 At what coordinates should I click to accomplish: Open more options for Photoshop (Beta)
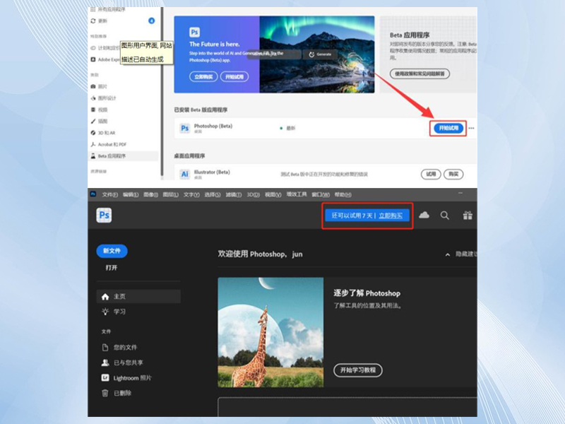coord(471,129)
